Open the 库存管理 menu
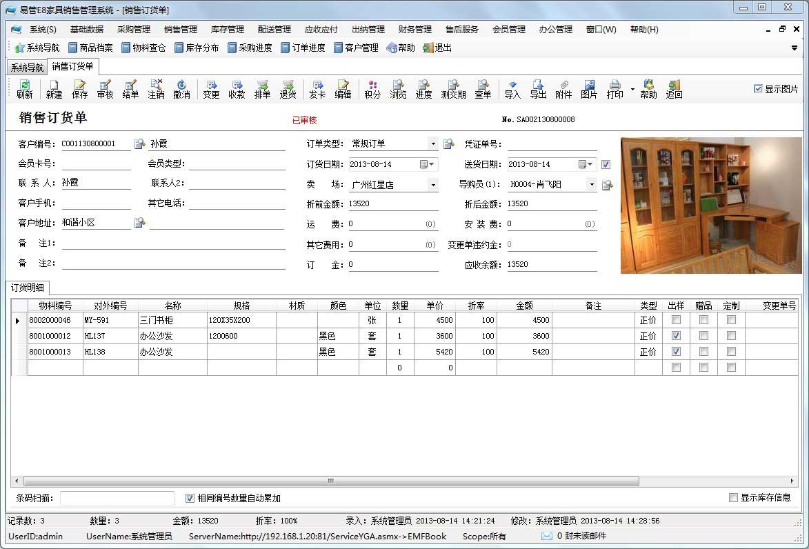This screenshot has width=809, height=549. (228, 30)
